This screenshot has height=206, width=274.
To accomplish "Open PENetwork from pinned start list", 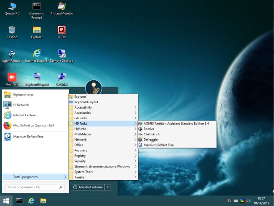I will [36, 105].
